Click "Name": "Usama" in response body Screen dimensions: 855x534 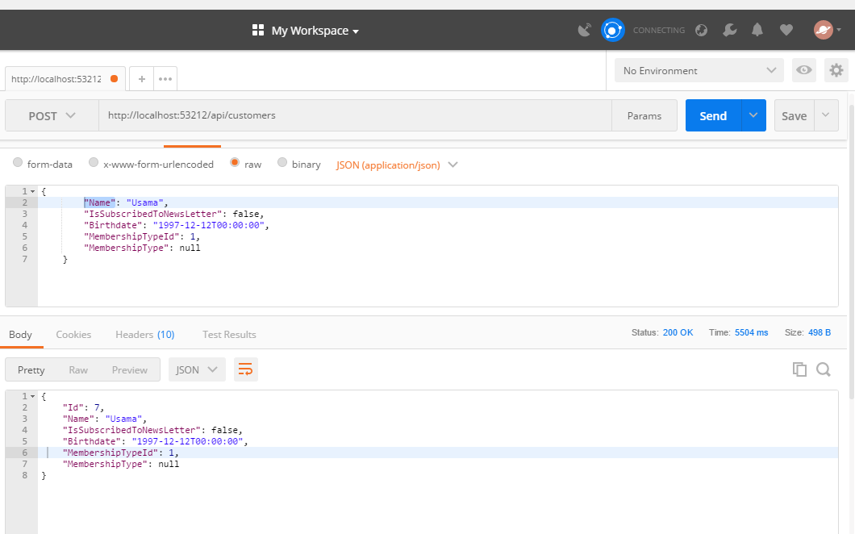(105, 419)
